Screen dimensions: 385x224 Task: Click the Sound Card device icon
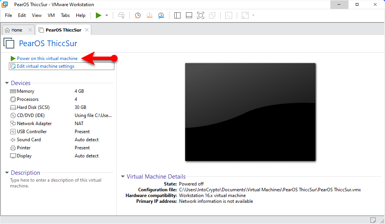(x=13, y=140)
